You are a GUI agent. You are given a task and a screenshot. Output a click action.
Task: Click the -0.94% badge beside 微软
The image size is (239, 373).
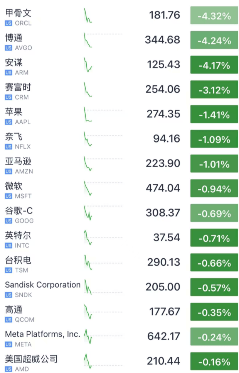point(214,188)
